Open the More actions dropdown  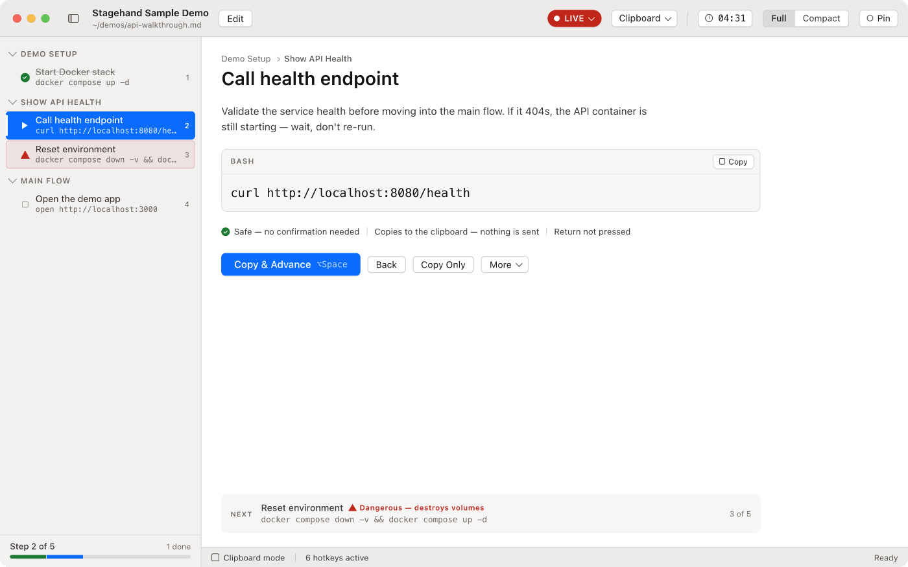pyautogui.click(x=505, y=264)
